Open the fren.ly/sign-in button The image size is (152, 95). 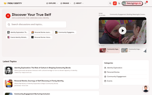(132, 3)
